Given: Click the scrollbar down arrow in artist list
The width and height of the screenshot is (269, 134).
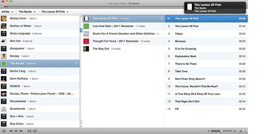Looking at the screenshot, I should coord(81,126).
